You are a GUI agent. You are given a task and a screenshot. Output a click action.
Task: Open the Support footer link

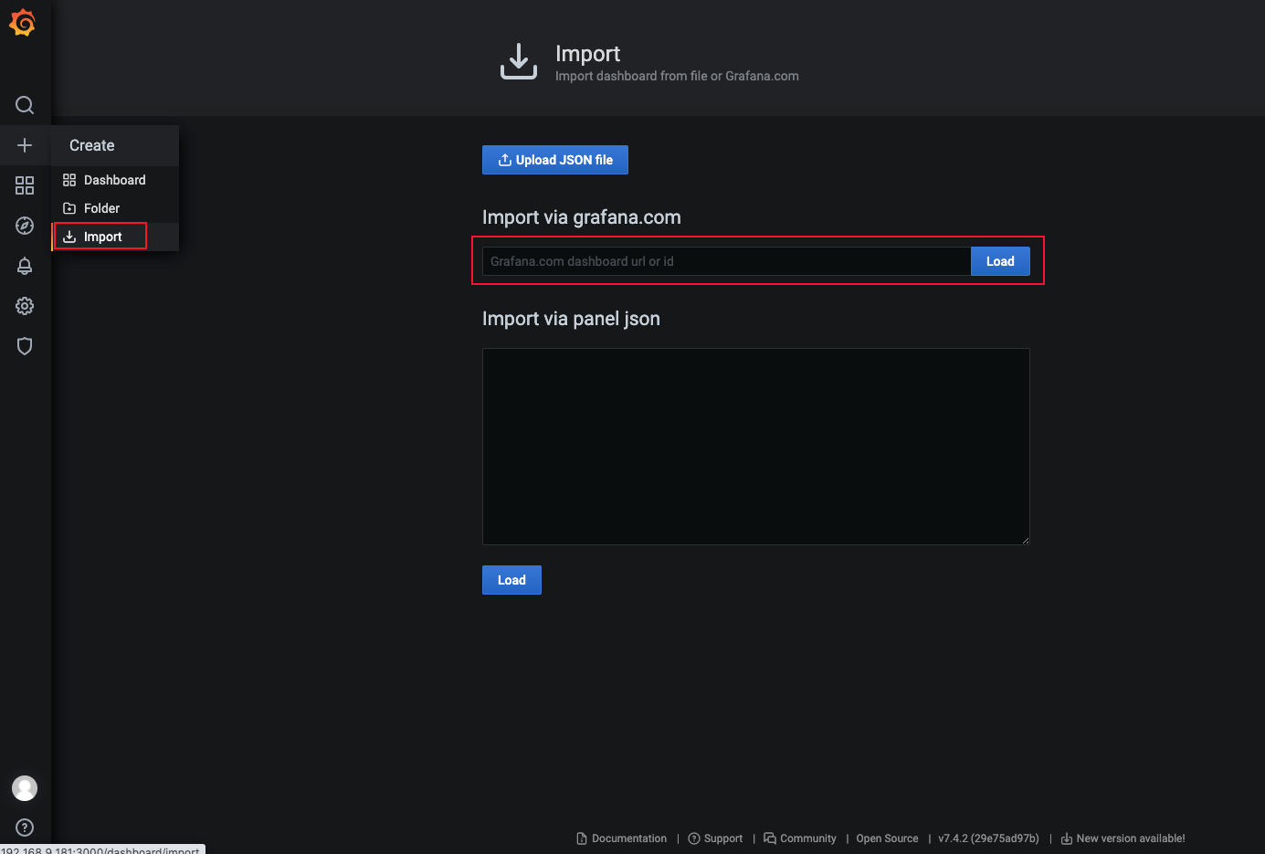coord(715,838)
